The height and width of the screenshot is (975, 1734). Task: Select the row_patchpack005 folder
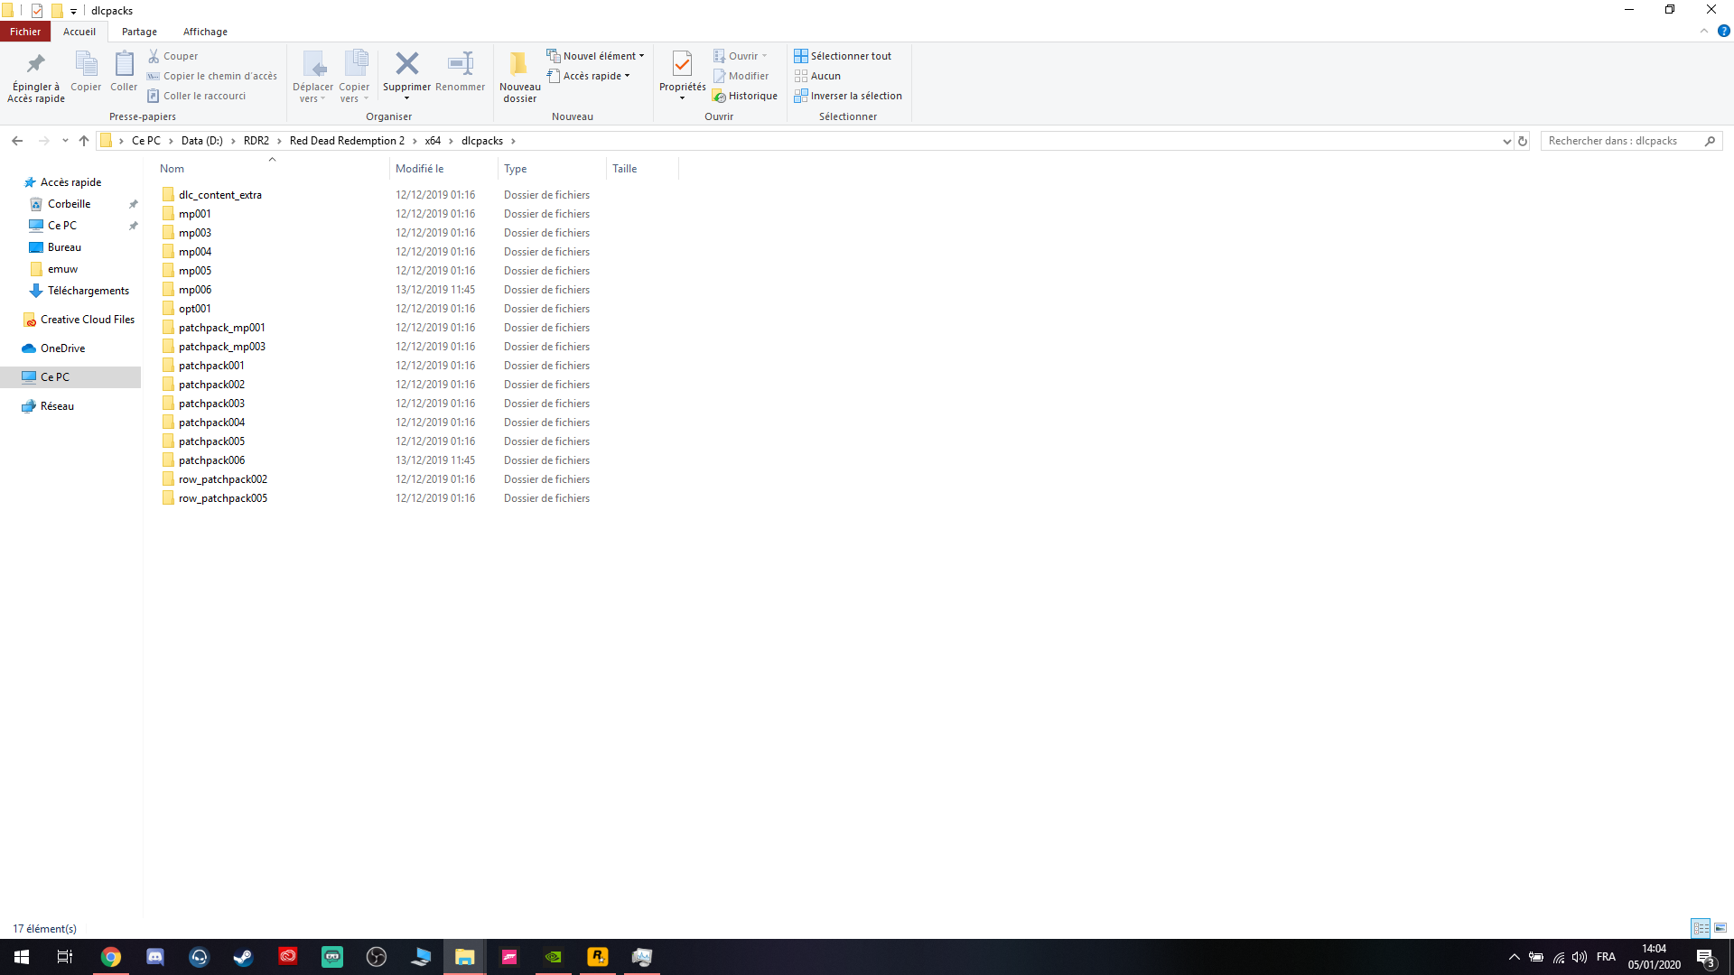(x=222, y=498)
